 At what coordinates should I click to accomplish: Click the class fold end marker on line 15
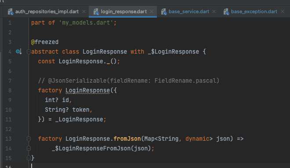tap(29, 158)
